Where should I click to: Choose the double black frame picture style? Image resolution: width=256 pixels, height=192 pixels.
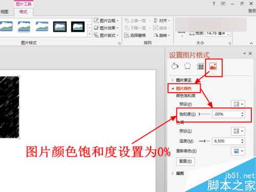[x=60, y=27]
